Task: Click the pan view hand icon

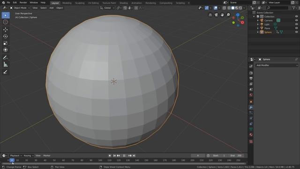Action: click(222, 15)
